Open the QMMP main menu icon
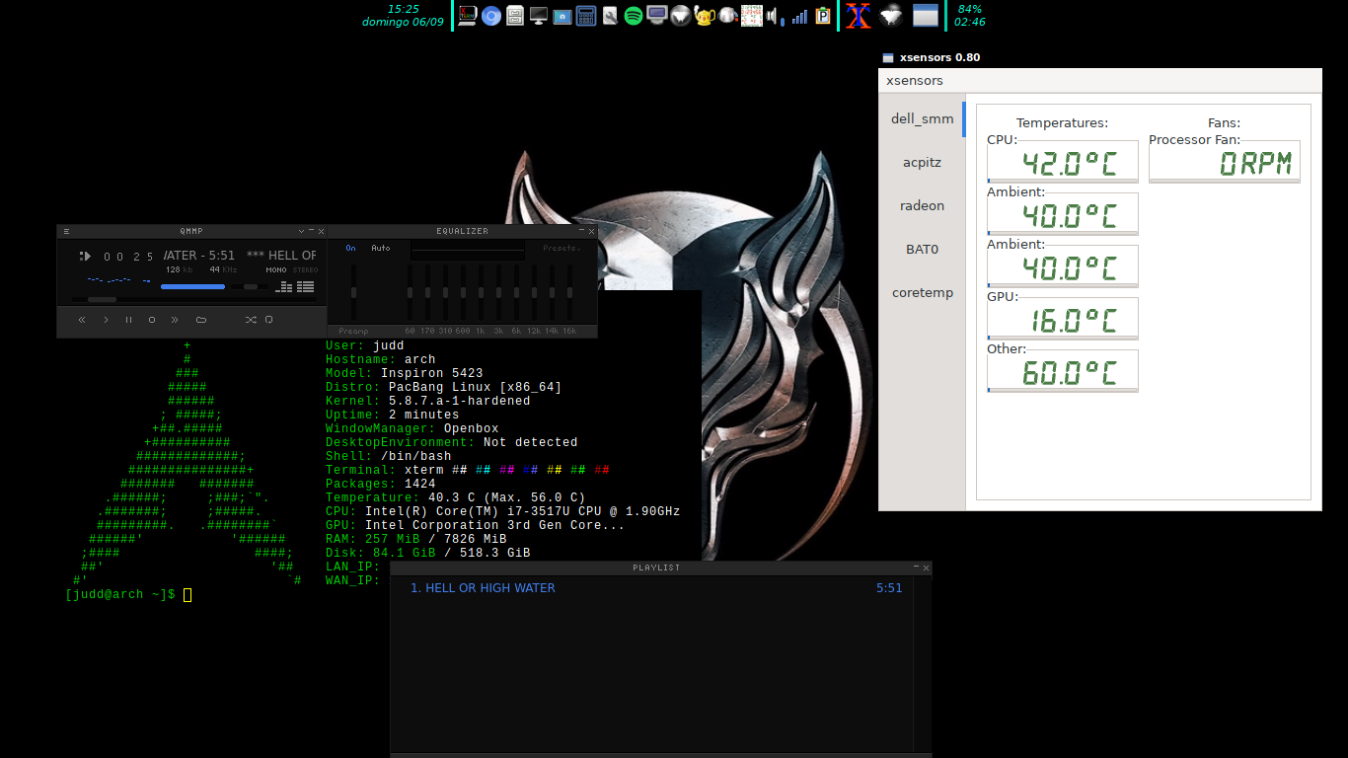The height and width of the screenshot is (758, 1348). (x=66, y=231)
